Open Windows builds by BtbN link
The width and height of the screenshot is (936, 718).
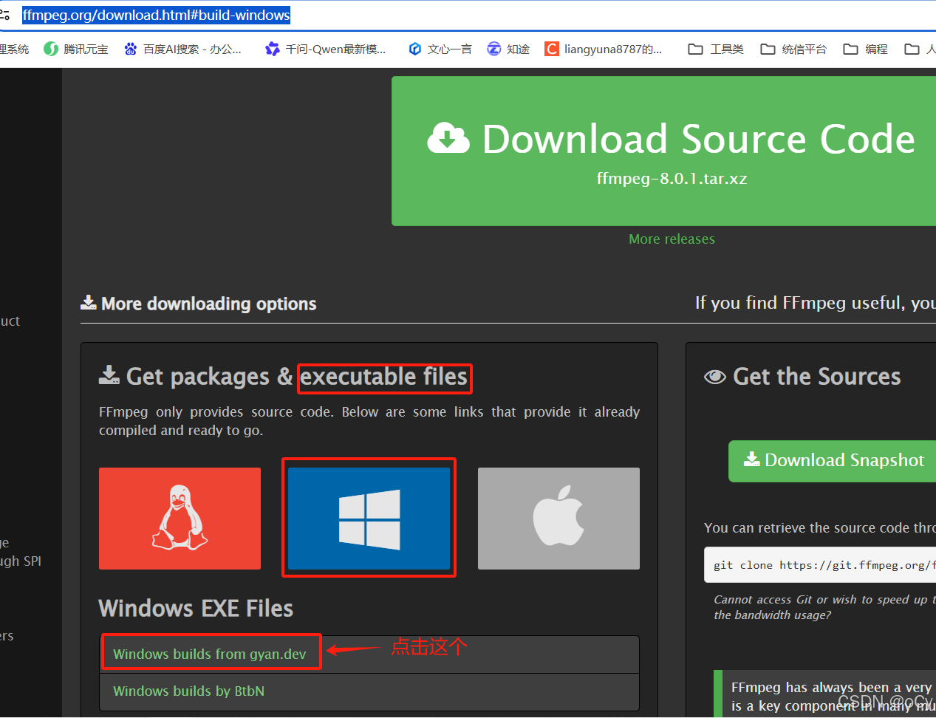188,691
